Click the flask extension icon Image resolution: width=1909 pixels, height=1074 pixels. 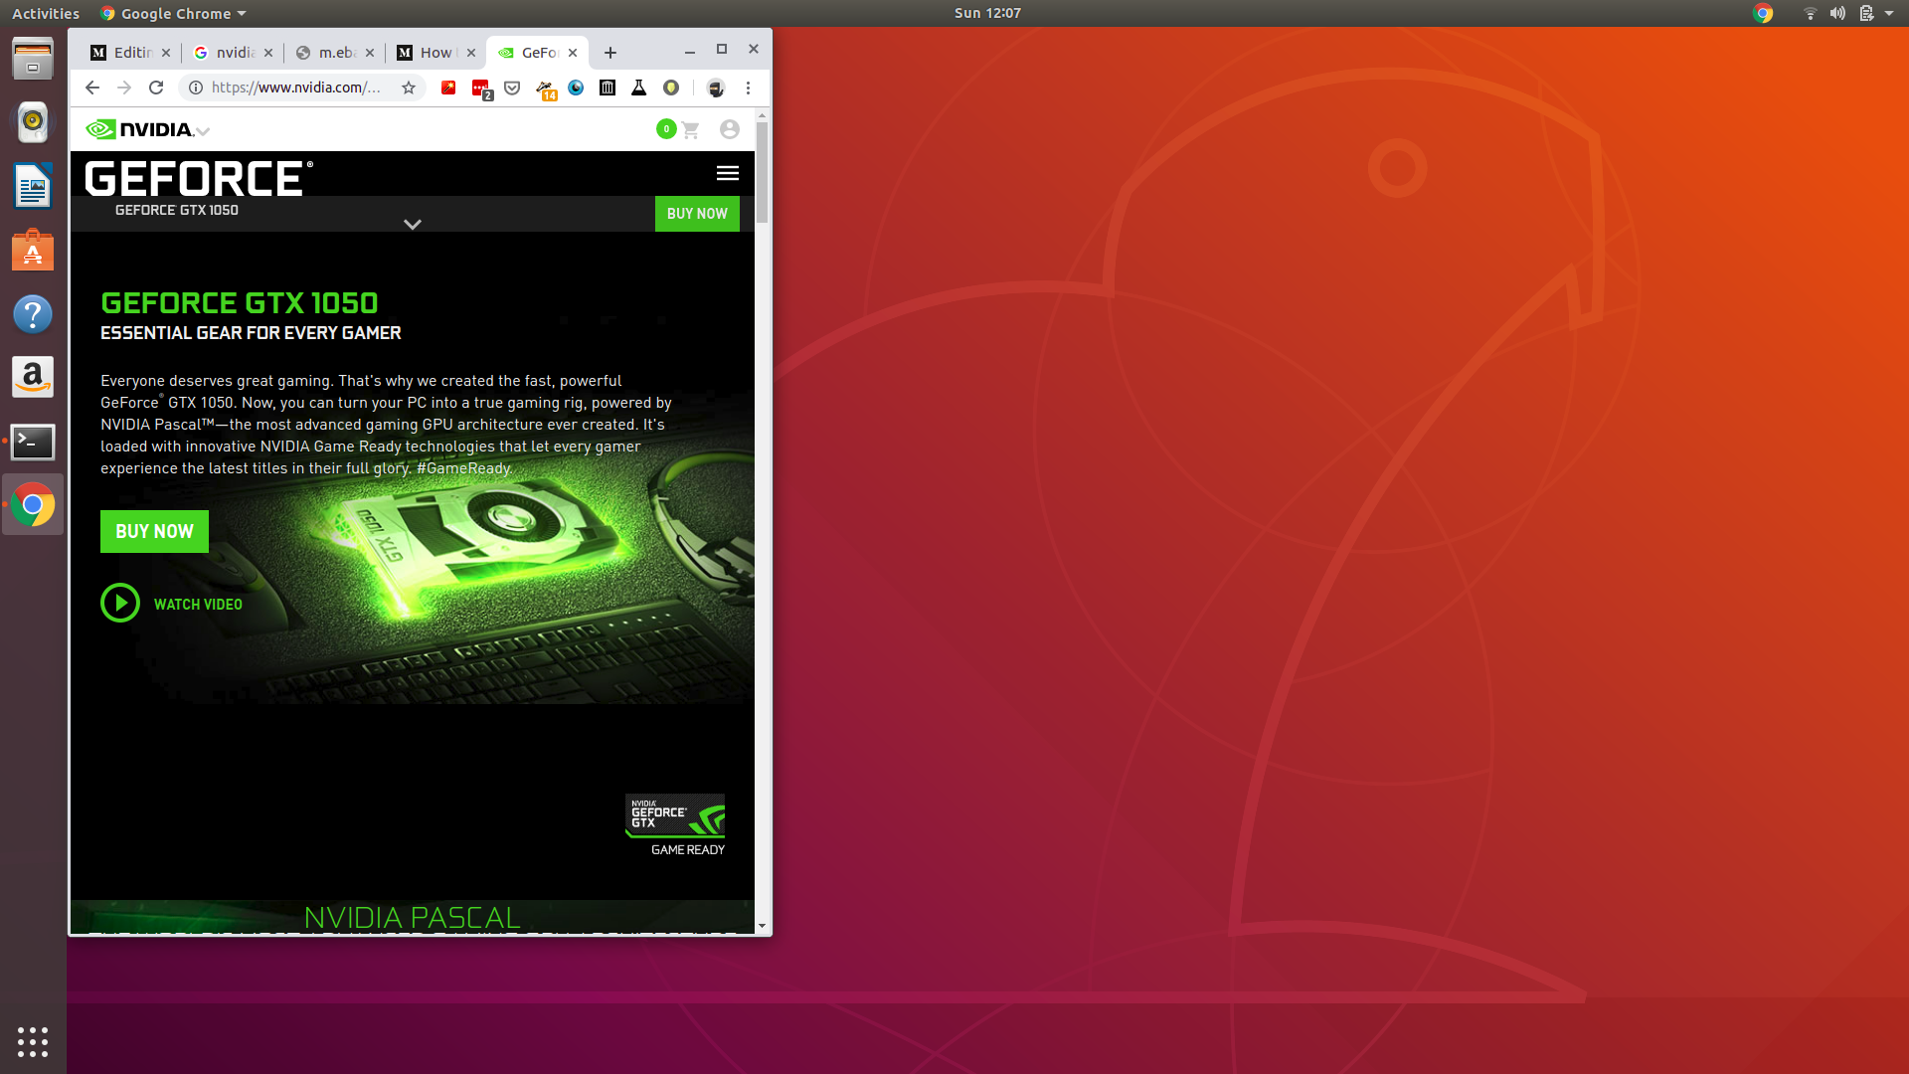coord(639,88)
